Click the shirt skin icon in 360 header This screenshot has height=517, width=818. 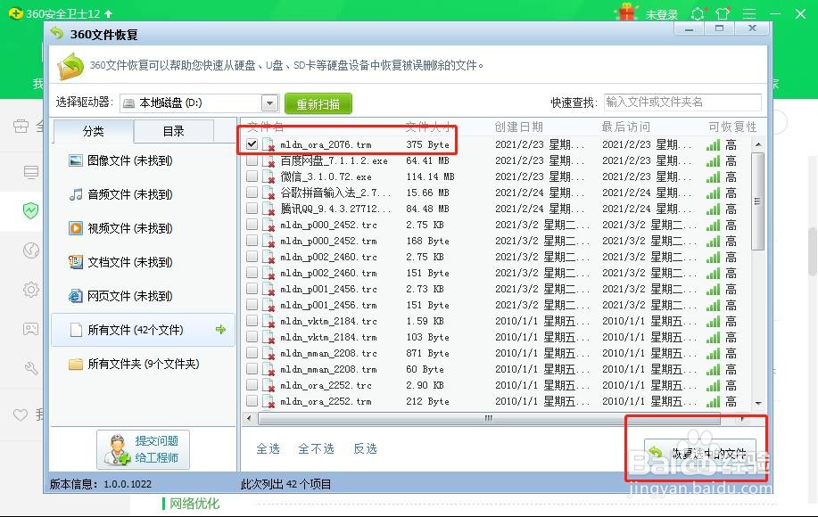(x=723, y=14)
